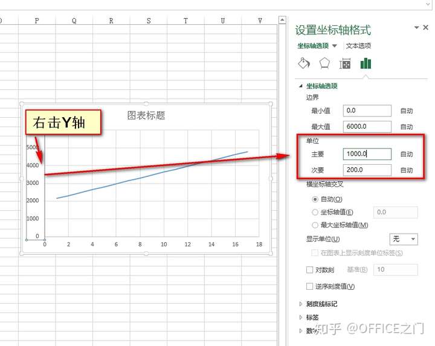Click the 主要 unit input field

367,154
